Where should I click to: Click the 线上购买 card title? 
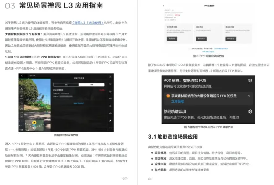199,27
